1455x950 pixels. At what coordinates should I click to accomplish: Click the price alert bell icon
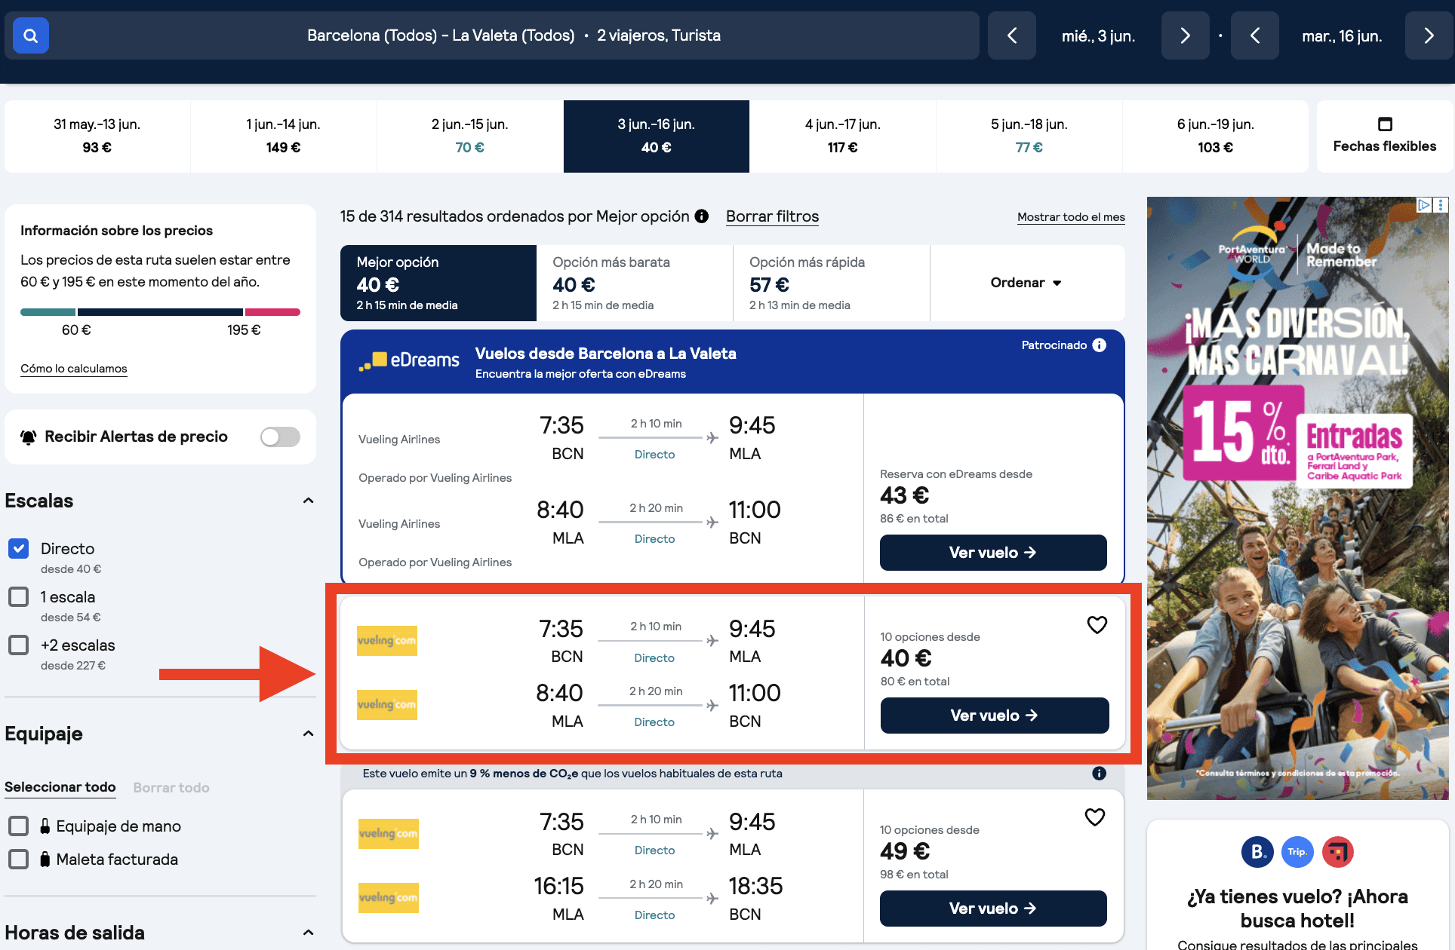[29, 437]
